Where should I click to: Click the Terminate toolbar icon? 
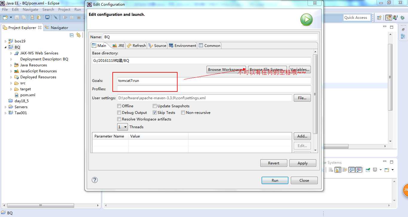(x=79, y=18)
